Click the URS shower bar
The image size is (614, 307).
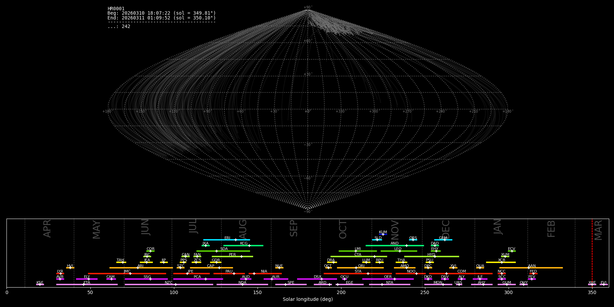pos(459,284)
